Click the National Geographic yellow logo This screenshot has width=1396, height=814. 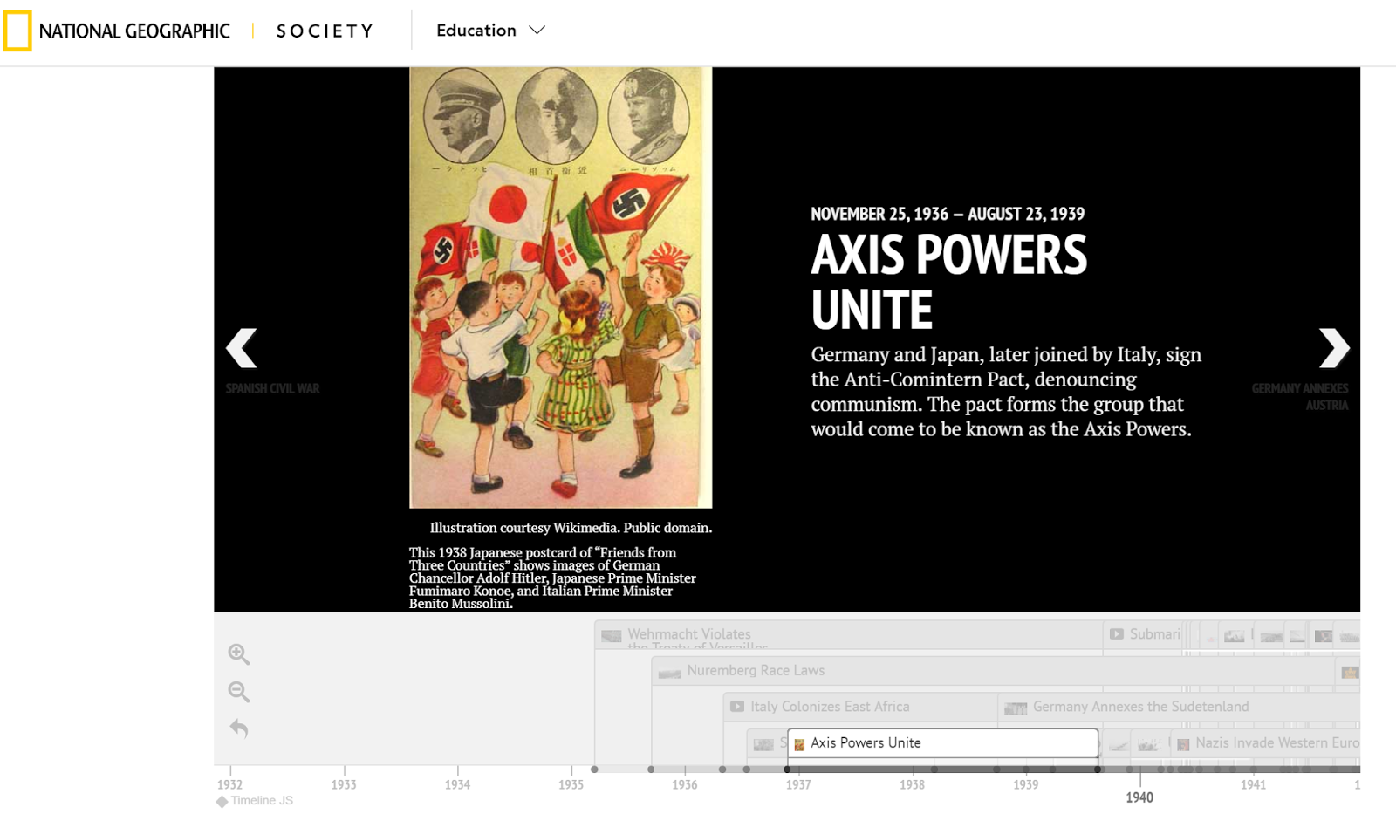(17, 31)
